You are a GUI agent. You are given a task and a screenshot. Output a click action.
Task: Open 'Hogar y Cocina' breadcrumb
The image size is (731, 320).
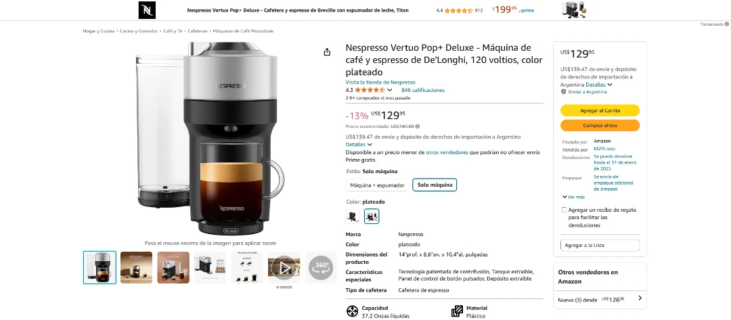pyautogui.click(x=99, y=31)
